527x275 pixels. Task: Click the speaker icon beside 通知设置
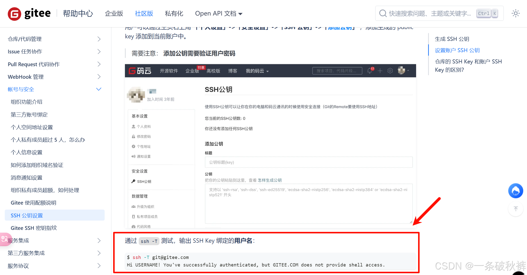(x=133, y=156)
